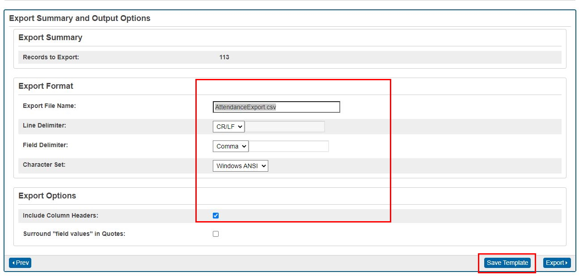Click the Surround field values in Quotes label
This screenshot has height=276, width=579.
pyautogui.click(x=74, y=234)
